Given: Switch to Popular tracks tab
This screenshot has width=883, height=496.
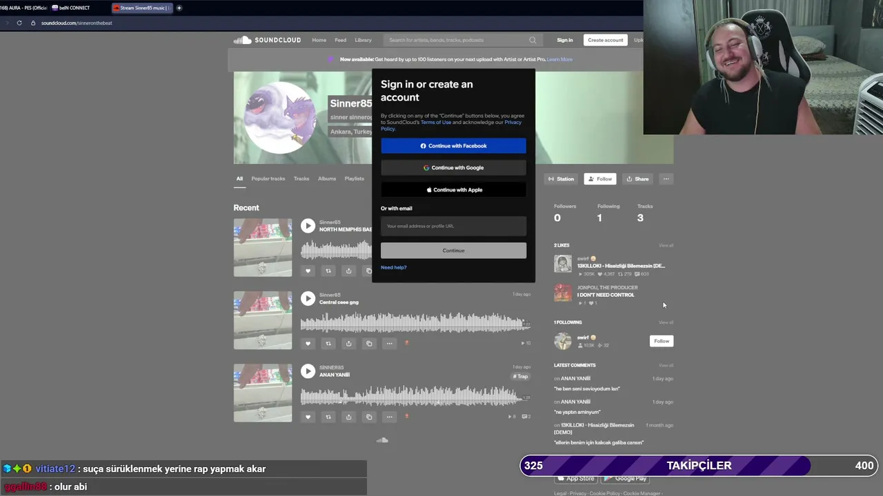Looking at the screenshot, I should point(268,178).
